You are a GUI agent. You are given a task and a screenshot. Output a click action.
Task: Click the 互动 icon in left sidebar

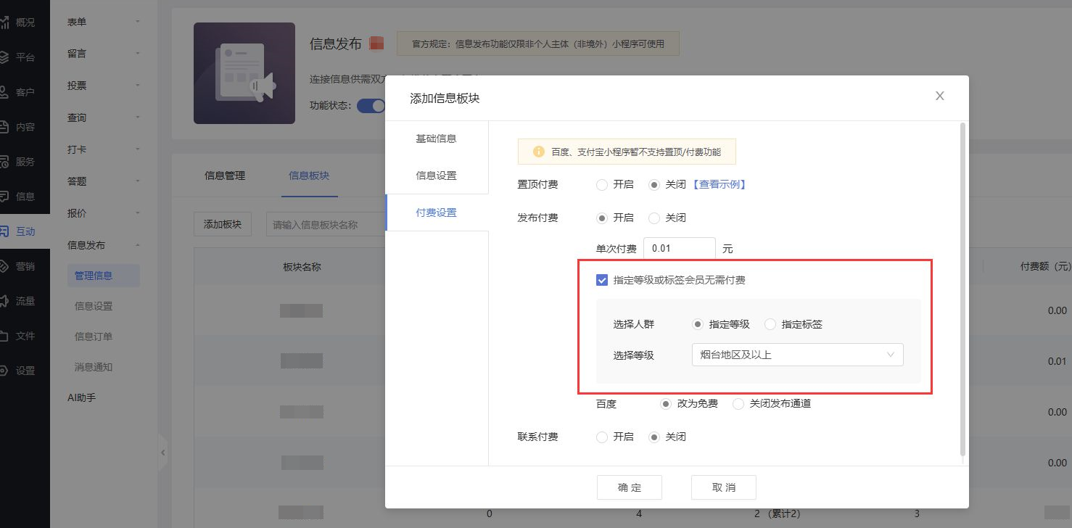(x=4, y=231)
